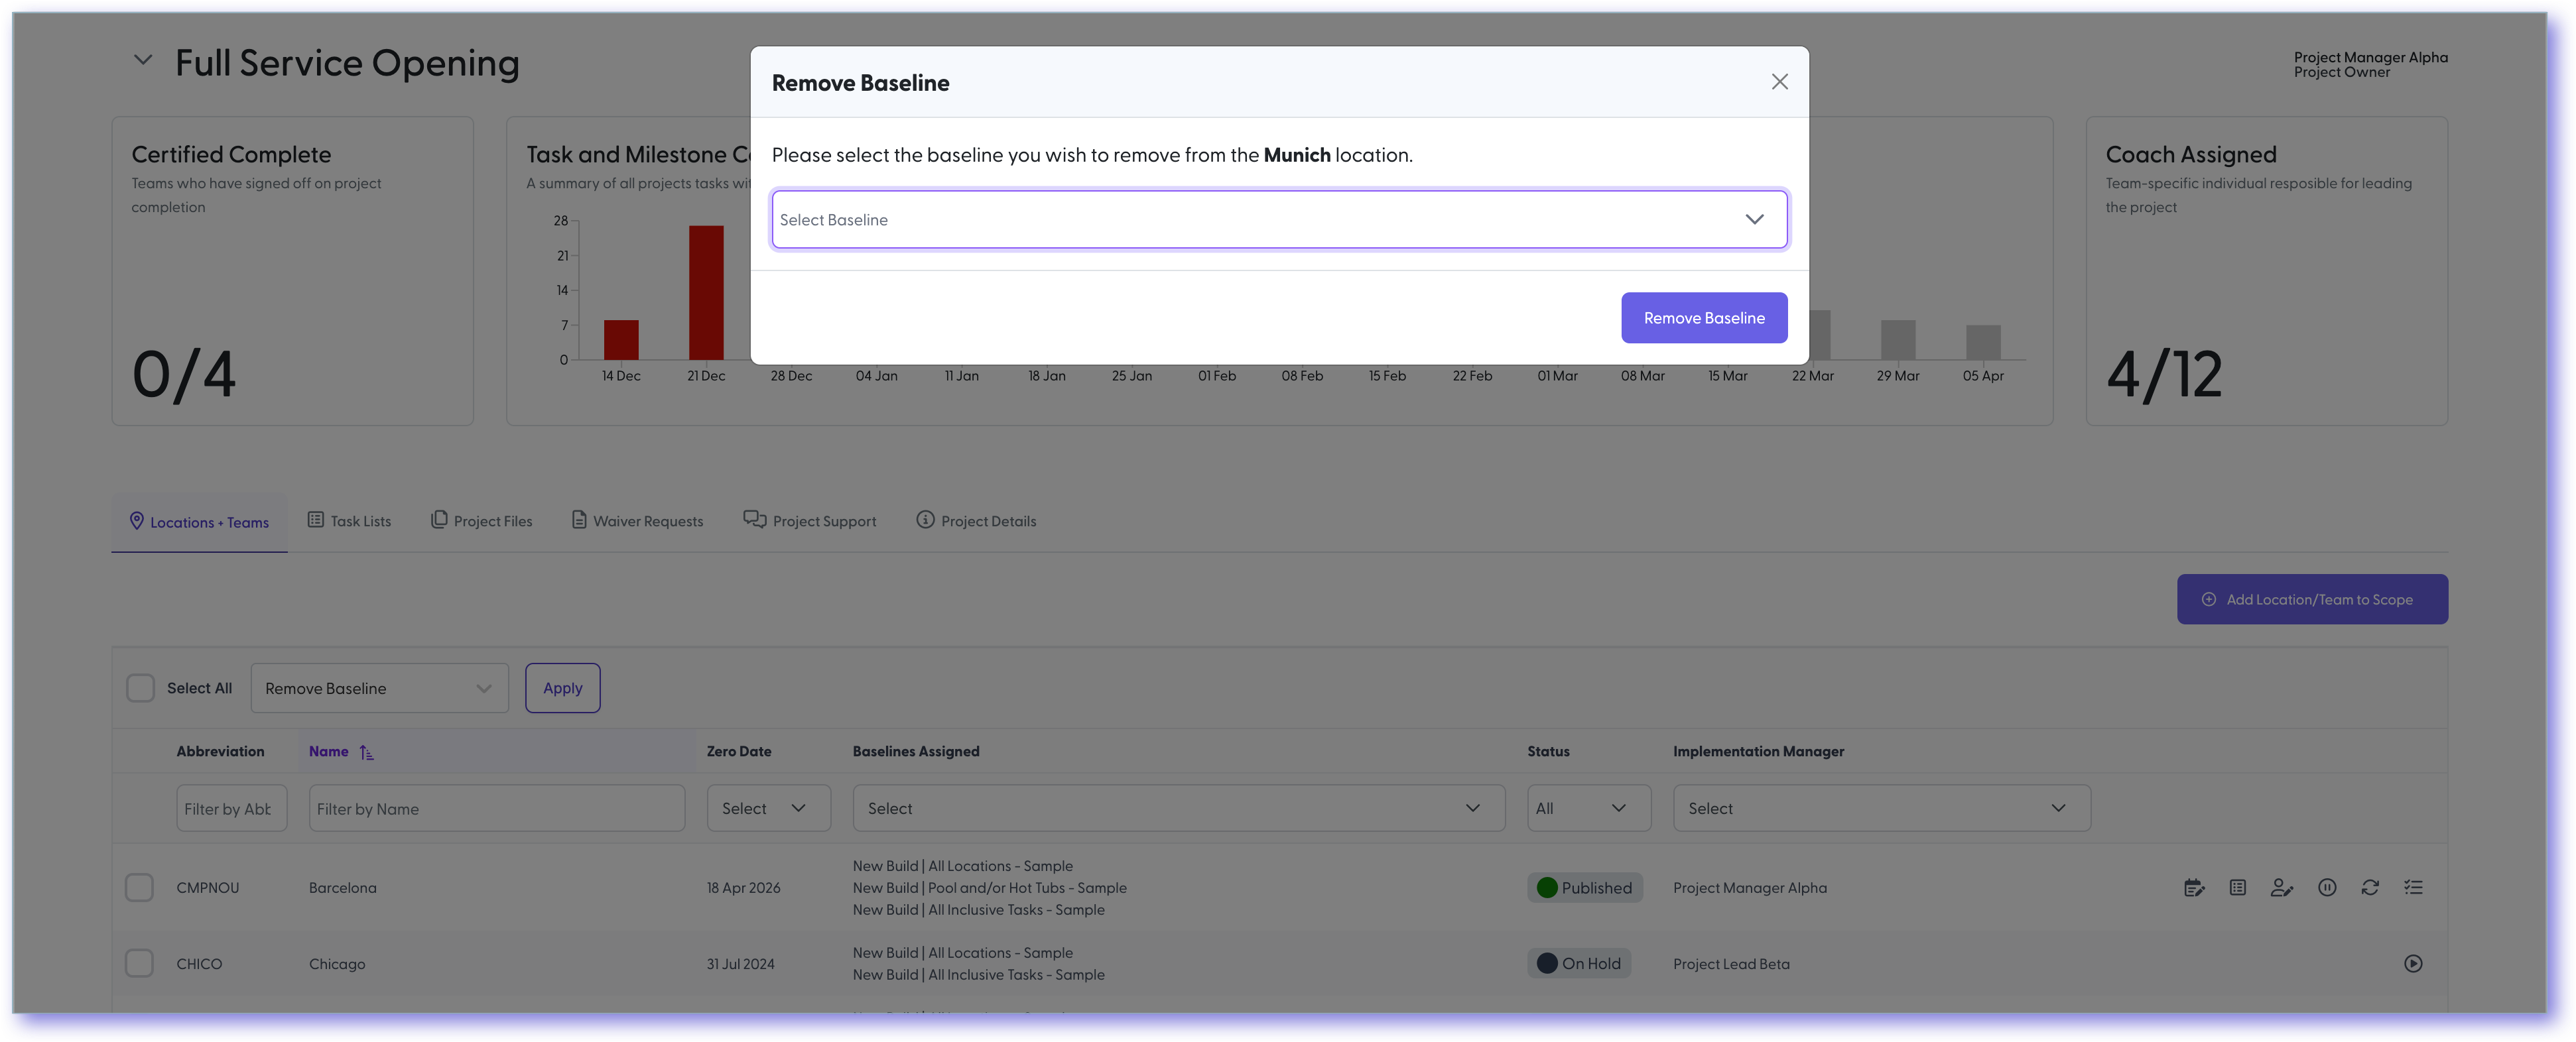This screenshot has width=2576, height=1042.
Task: Focus the Filter by Abbreviation field
Action: click(231, 808)
